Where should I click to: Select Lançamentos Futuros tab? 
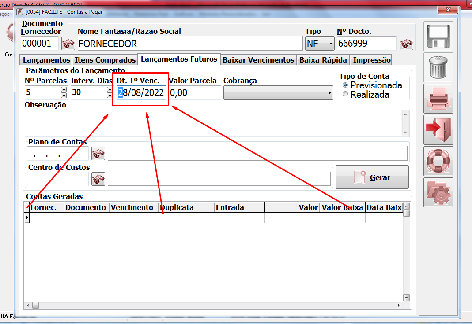(179, 59)
